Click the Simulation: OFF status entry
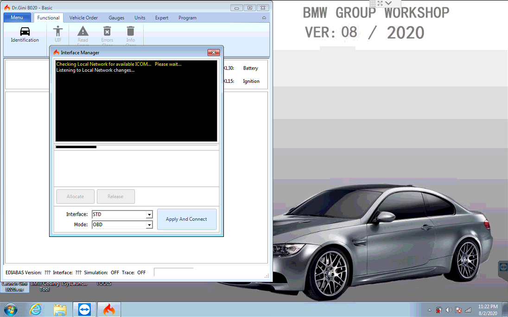The height and width of the screenshot is (317, 508). tap(102, 273)
